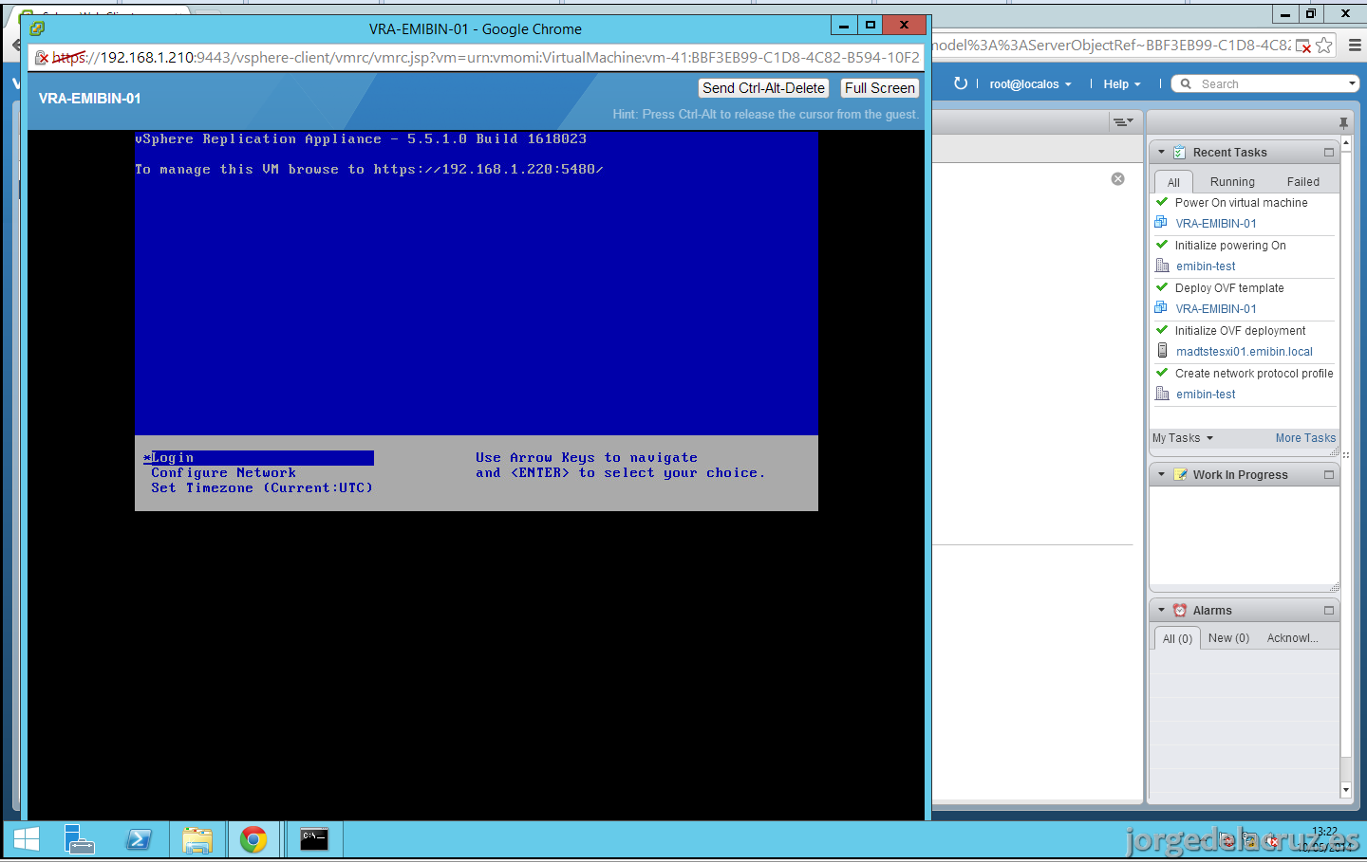Click the vSphere Search input field
The image size is (1367, 863).
[1272, 84]
